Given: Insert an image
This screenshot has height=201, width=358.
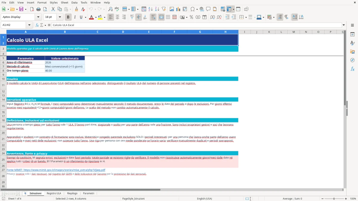Looking at the screenshot, I should coord(172,9).
